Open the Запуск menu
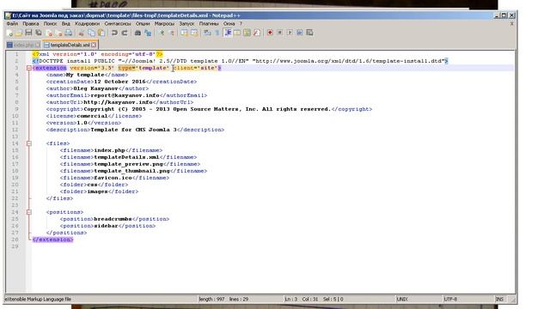 pyautogui.click(x=186, y=24)
